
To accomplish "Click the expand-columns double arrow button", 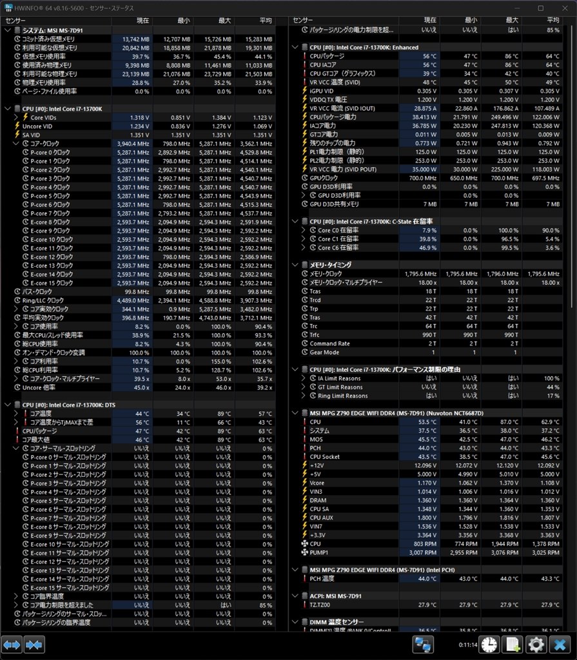I will coord(12,645).
